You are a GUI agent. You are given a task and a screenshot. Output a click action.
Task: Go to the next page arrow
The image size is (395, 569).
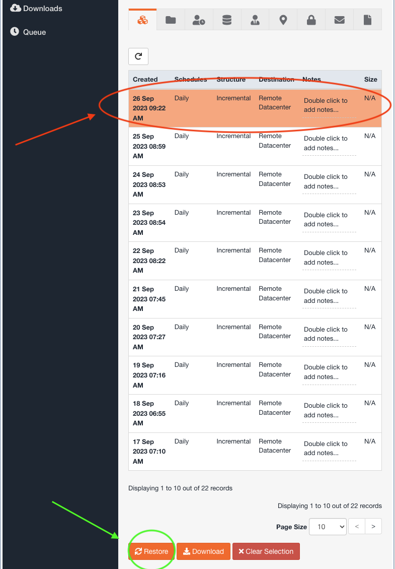coord(373,526)
